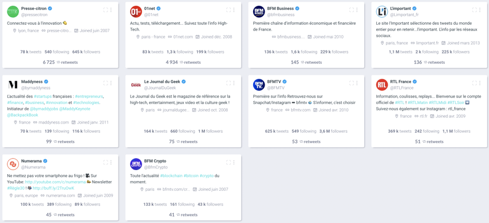
Task: Open the Presse-citron account name
Action: (34, 9)
